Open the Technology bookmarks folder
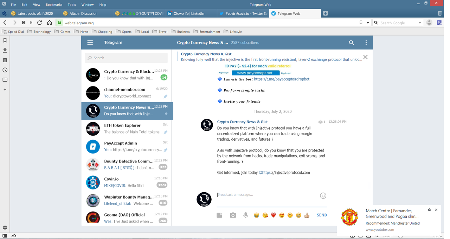Viewport: 450px width, 239px height. tap(39, 32)
